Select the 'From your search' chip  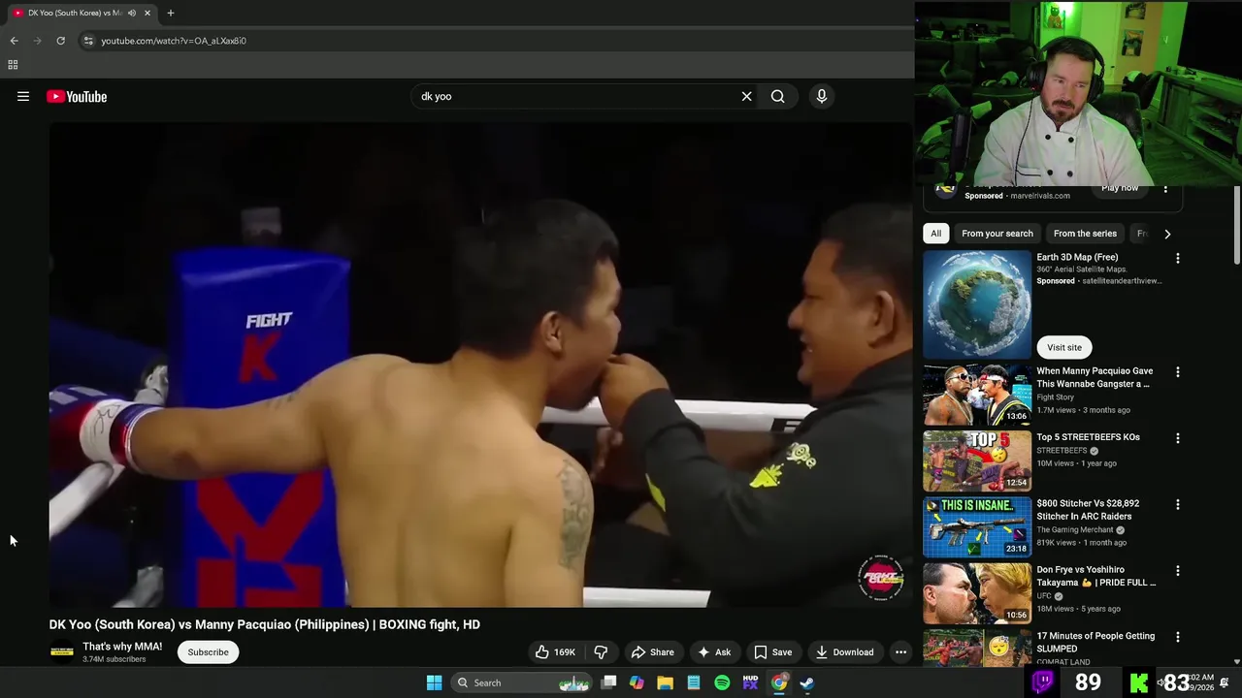(997, 234)
